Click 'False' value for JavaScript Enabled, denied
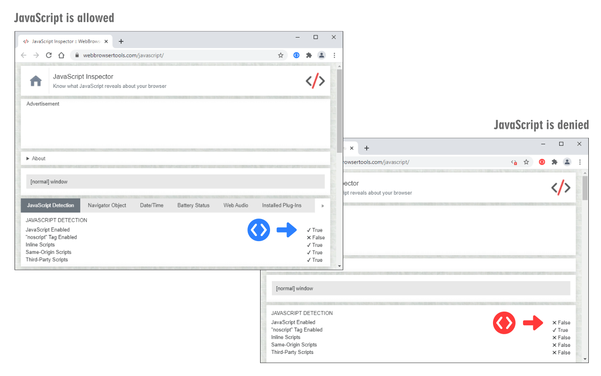This screenshot has width=601, height=376. point(561,323)
